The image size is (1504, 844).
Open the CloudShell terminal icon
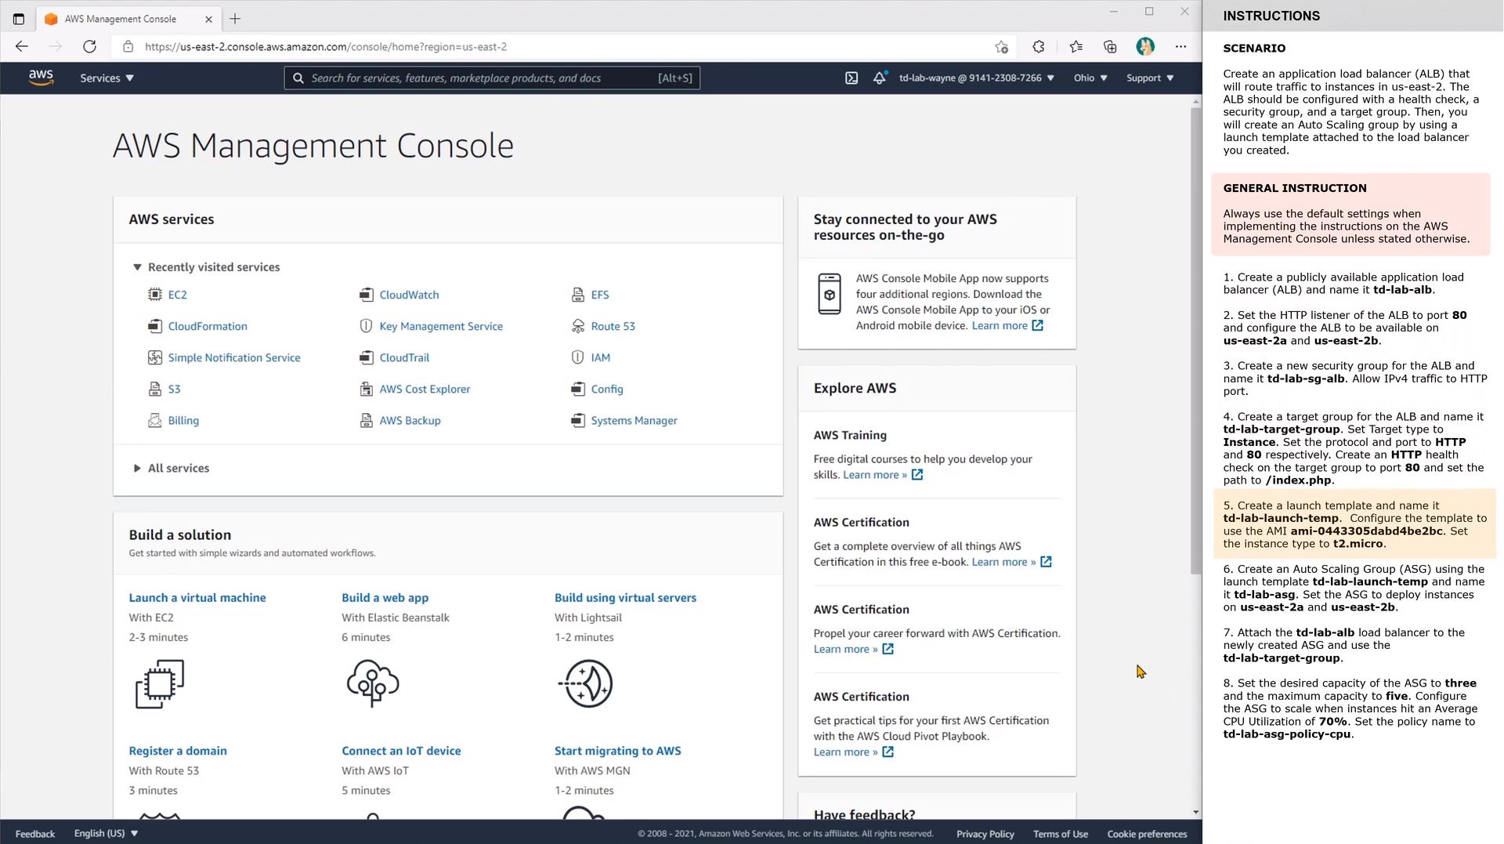click(851, 78)
